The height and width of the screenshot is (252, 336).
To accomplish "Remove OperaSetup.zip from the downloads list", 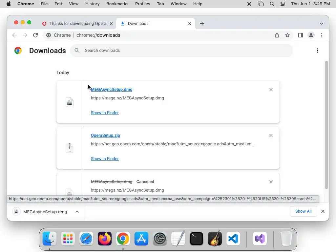I will click(271, 136).
